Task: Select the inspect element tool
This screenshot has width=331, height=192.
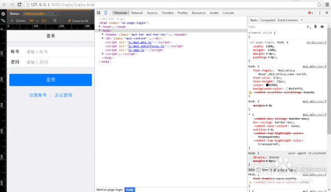Action: click(99, 13)
